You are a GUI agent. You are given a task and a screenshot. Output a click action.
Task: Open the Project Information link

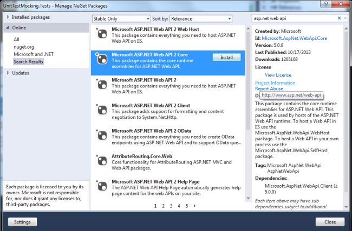click(275, 83)
